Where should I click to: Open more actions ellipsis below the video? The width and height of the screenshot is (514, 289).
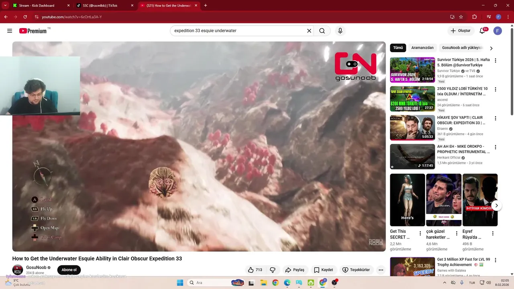(381, 270)
